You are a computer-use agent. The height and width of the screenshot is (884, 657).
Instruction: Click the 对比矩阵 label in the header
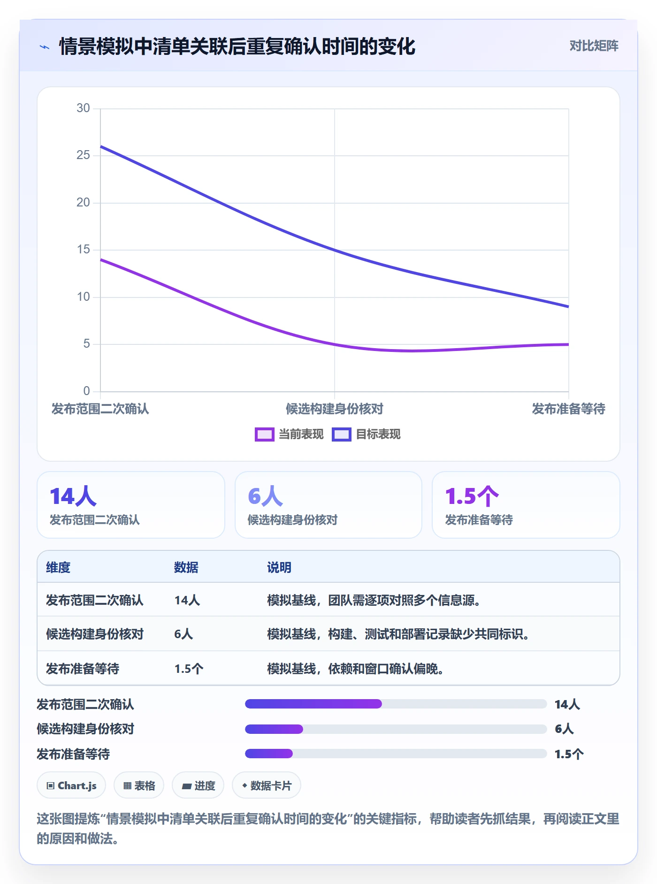click(594, 46)
